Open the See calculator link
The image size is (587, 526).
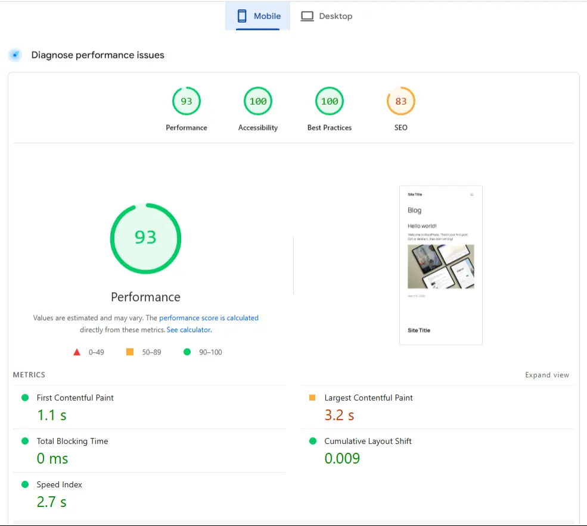[x=188, y=329]
